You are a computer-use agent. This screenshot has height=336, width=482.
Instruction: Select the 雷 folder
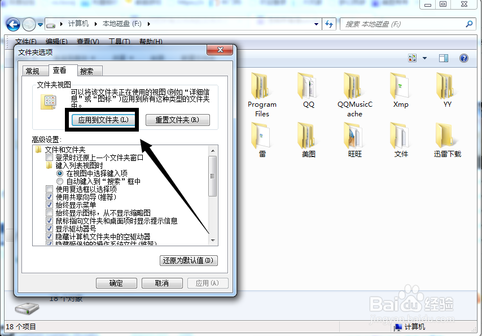(x=262, y=140)
